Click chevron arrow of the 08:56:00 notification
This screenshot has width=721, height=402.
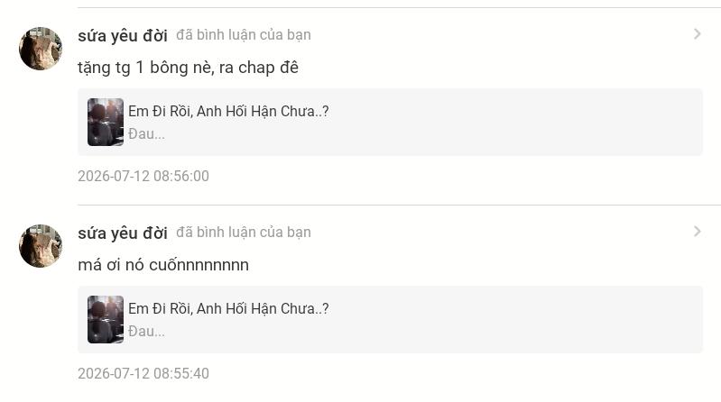click(x=698, y=34)
